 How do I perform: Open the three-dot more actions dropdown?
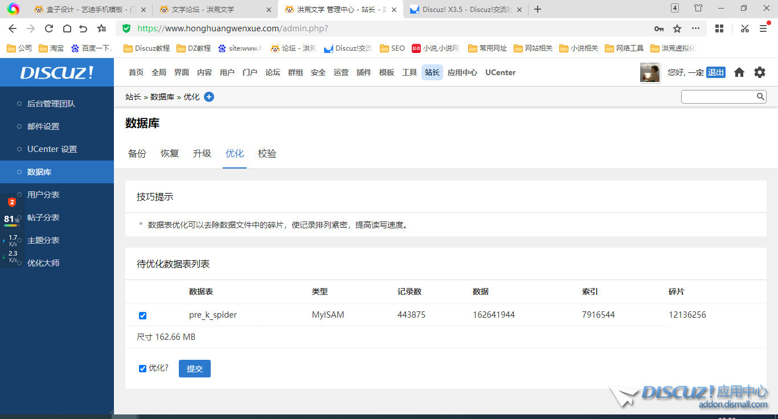(x=695, y=28)
